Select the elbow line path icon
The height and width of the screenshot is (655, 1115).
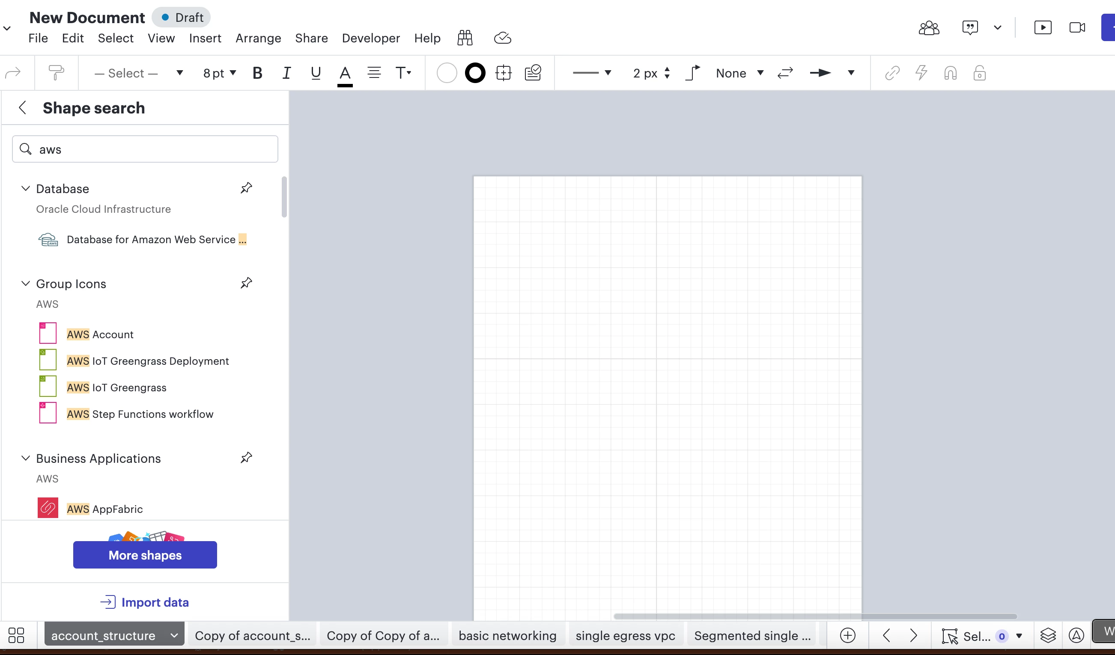[693, 73]
